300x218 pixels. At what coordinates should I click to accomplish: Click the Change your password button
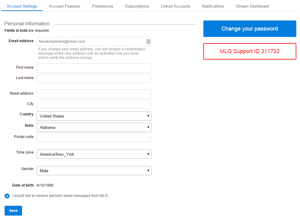click(x=250, y=29)
